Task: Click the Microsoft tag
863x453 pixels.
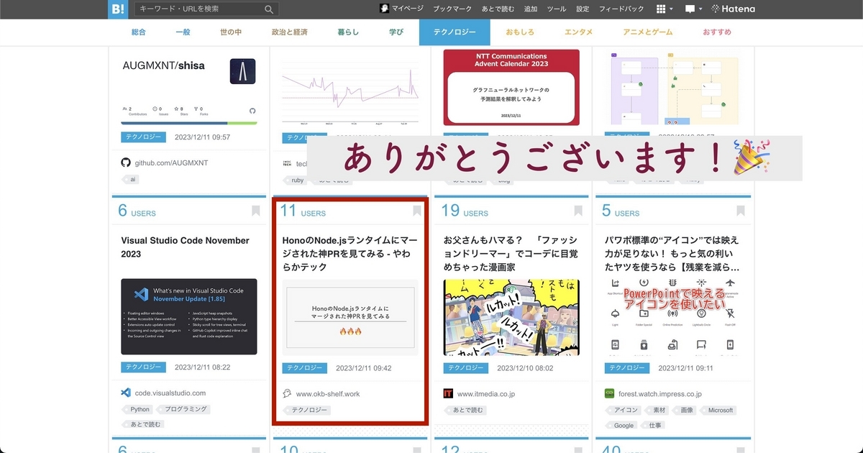Action: pos(720,410)
